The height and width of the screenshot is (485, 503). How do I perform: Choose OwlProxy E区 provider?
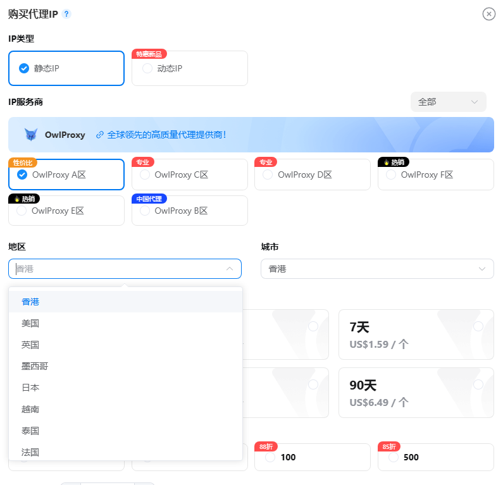[x=66, y=211]
